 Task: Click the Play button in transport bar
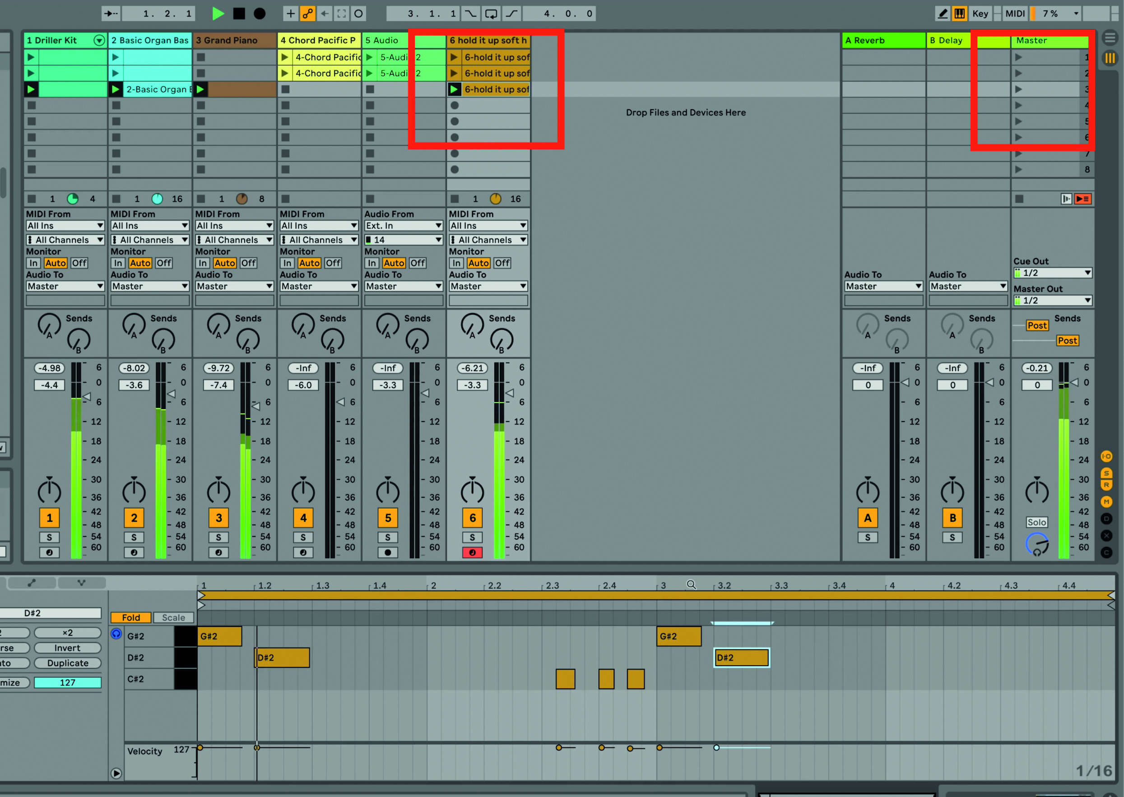click(x=218, y=14)
